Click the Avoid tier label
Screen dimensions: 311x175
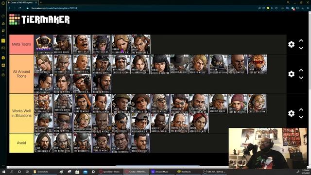(21, 143)
